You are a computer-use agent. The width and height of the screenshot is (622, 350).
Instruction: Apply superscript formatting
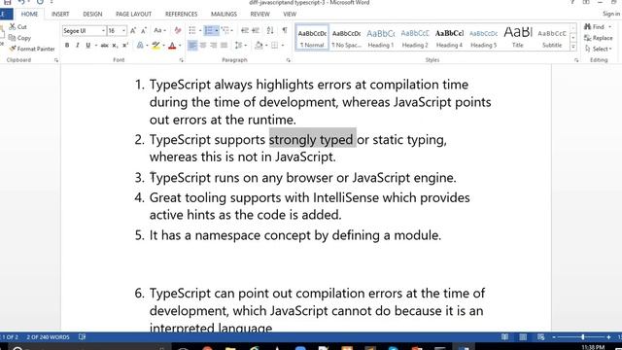(125, 46)
